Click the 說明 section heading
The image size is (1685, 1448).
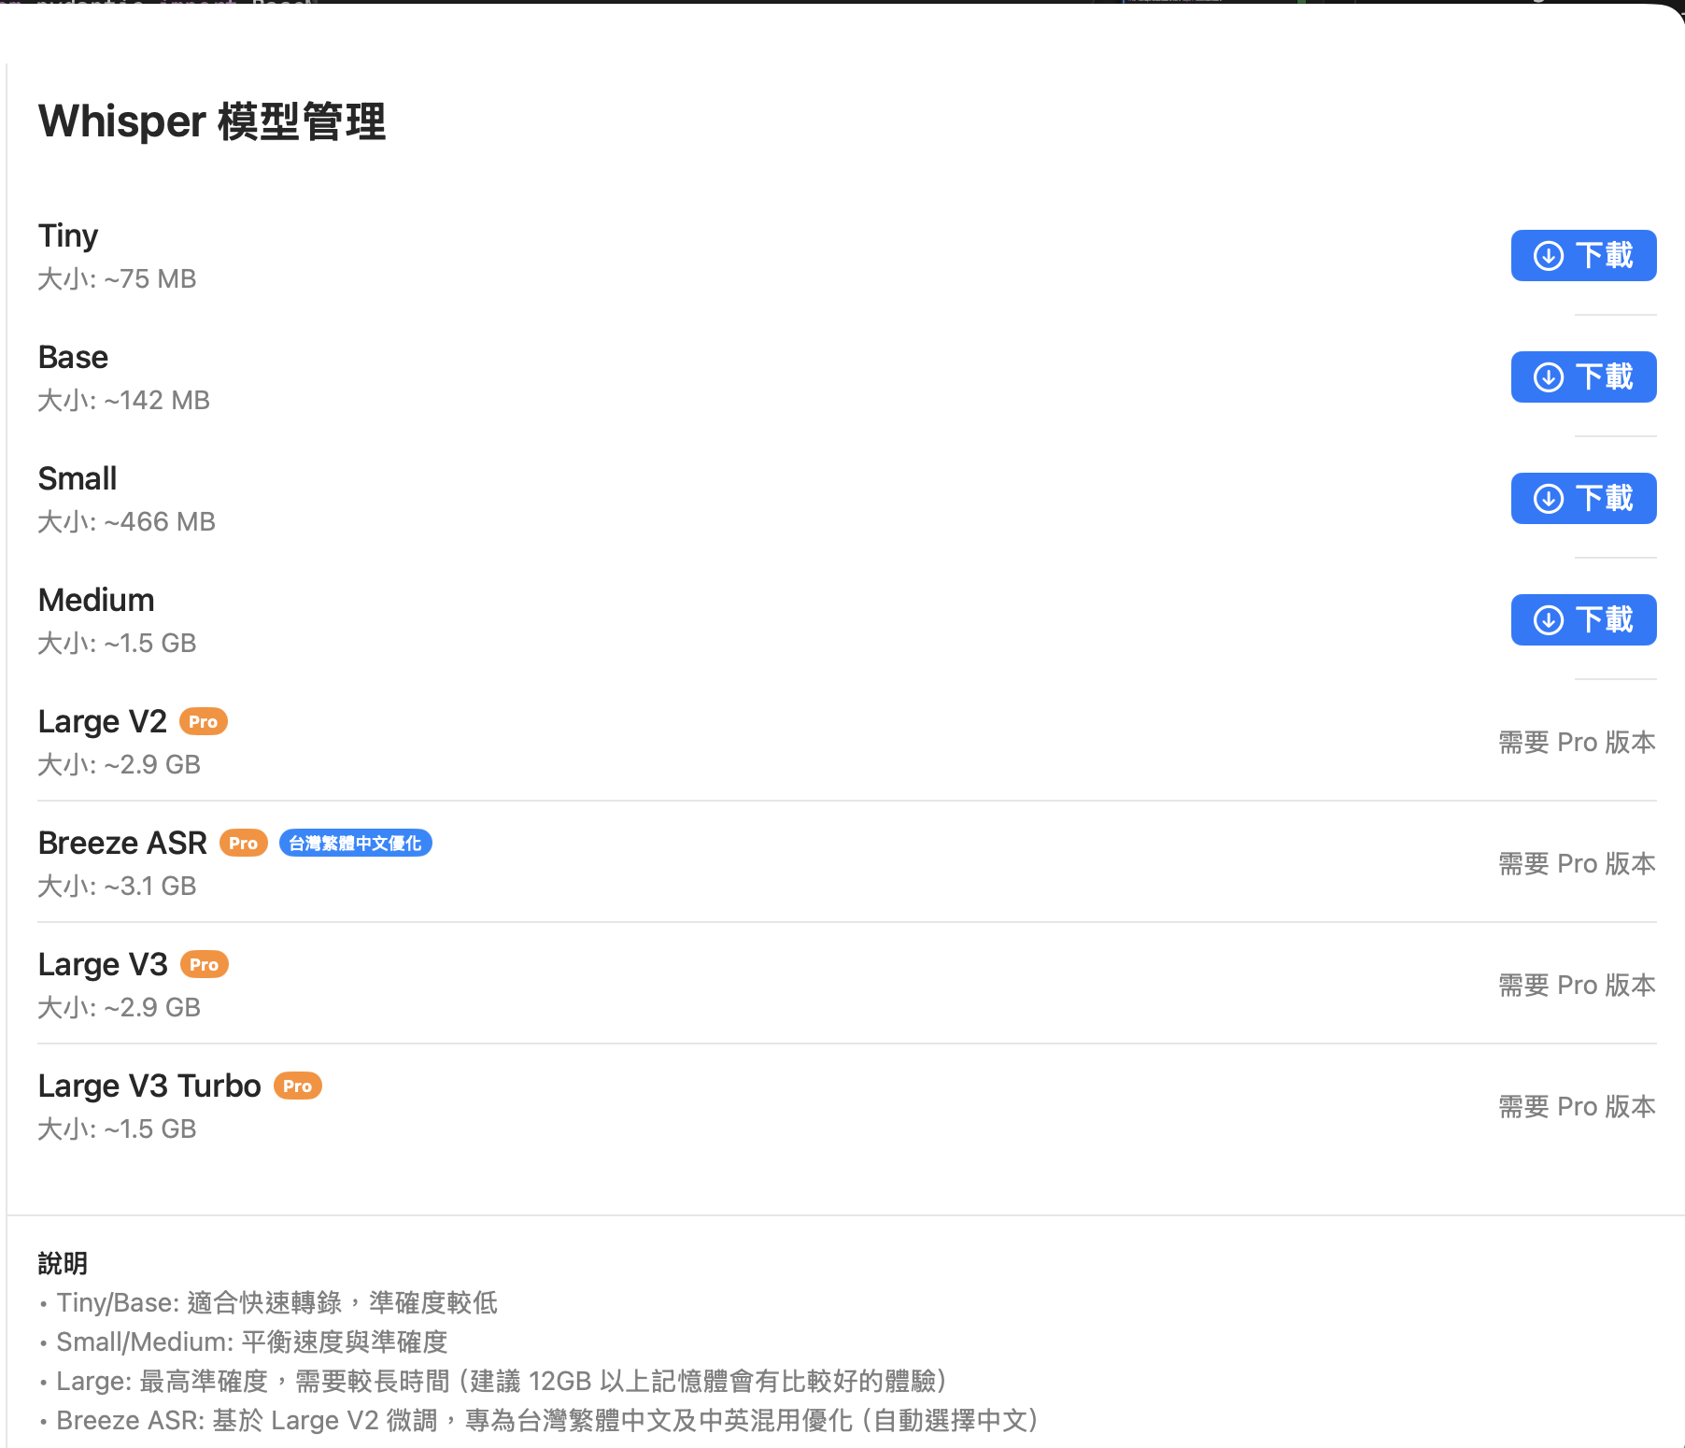click(63, 1263)
